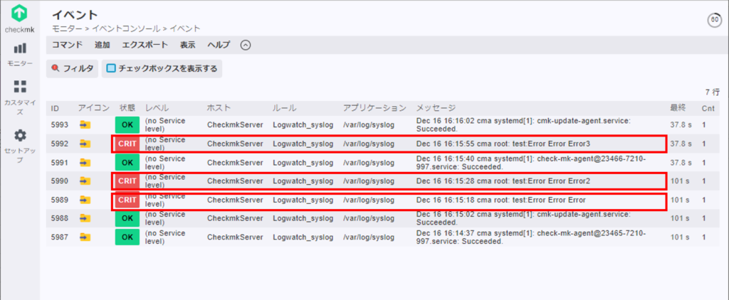Click the 16:16:02 cmk-update-agent.service message
This screenshot has width=729, height=300.
(x=523, y=125)
